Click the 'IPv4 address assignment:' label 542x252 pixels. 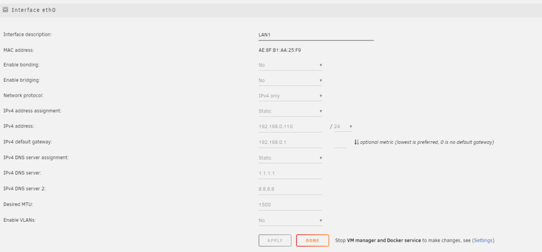point(33,111)
